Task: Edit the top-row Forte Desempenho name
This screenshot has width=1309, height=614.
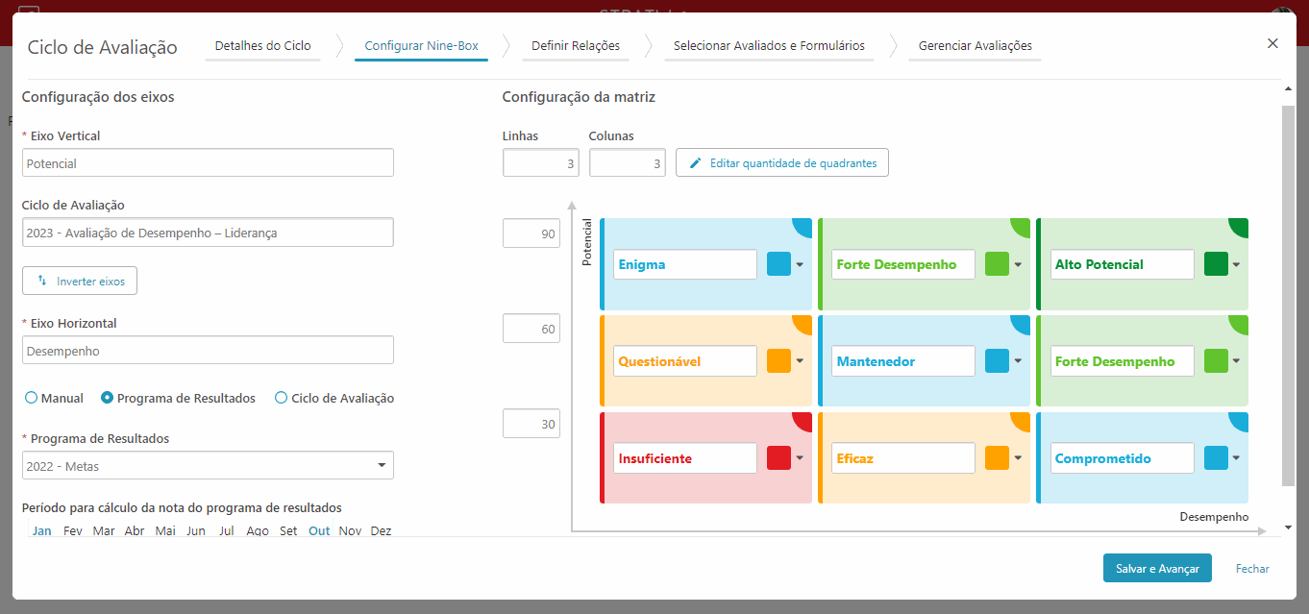Action: [x=903, y=264]
